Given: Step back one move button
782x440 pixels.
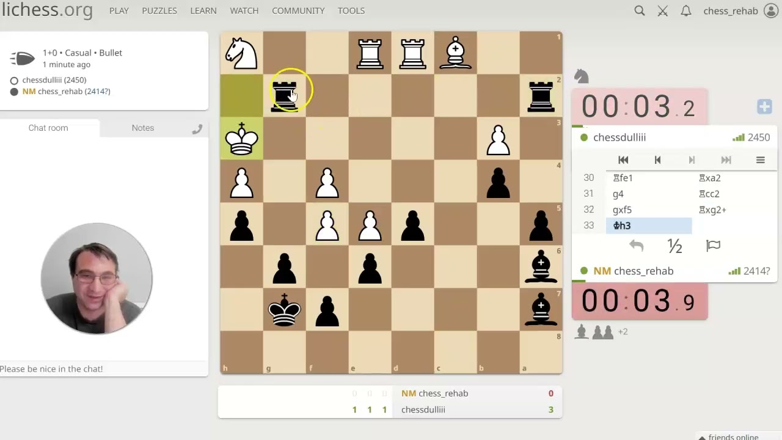Looking at the screenshot, I should coord(657,160).
